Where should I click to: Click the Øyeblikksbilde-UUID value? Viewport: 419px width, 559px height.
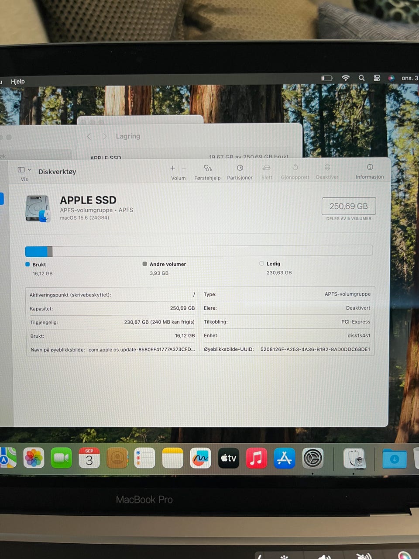(x=315, y=349)
